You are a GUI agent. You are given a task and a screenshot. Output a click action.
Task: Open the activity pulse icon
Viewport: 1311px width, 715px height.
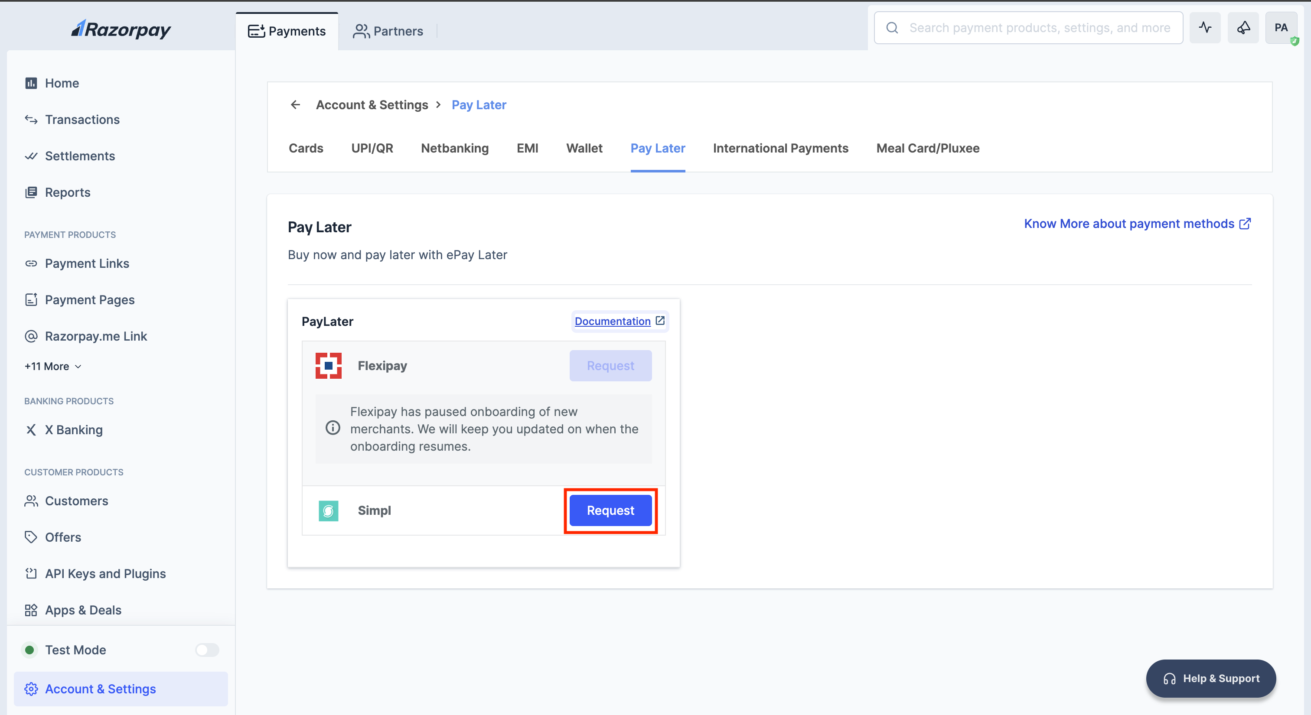(1205, 28)
